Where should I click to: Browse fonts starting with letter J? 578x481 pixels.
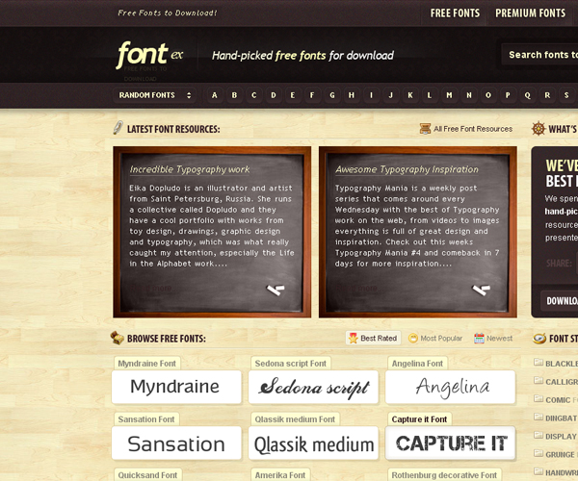(391, 95)
